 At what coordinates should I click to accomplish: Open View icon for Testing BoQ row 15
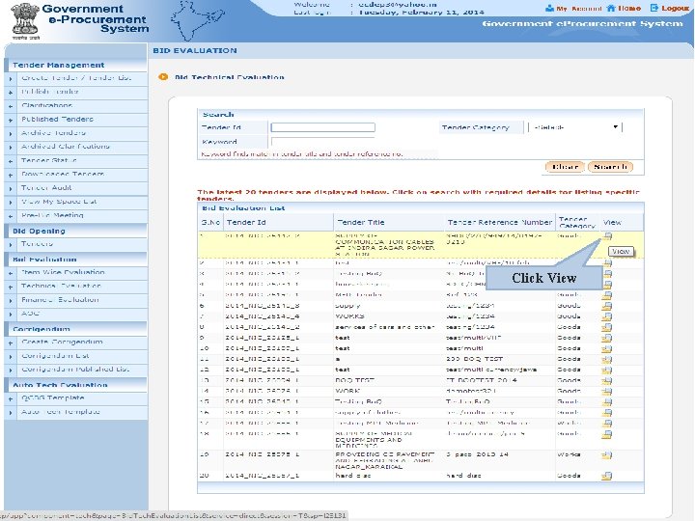tap(607, 401)
